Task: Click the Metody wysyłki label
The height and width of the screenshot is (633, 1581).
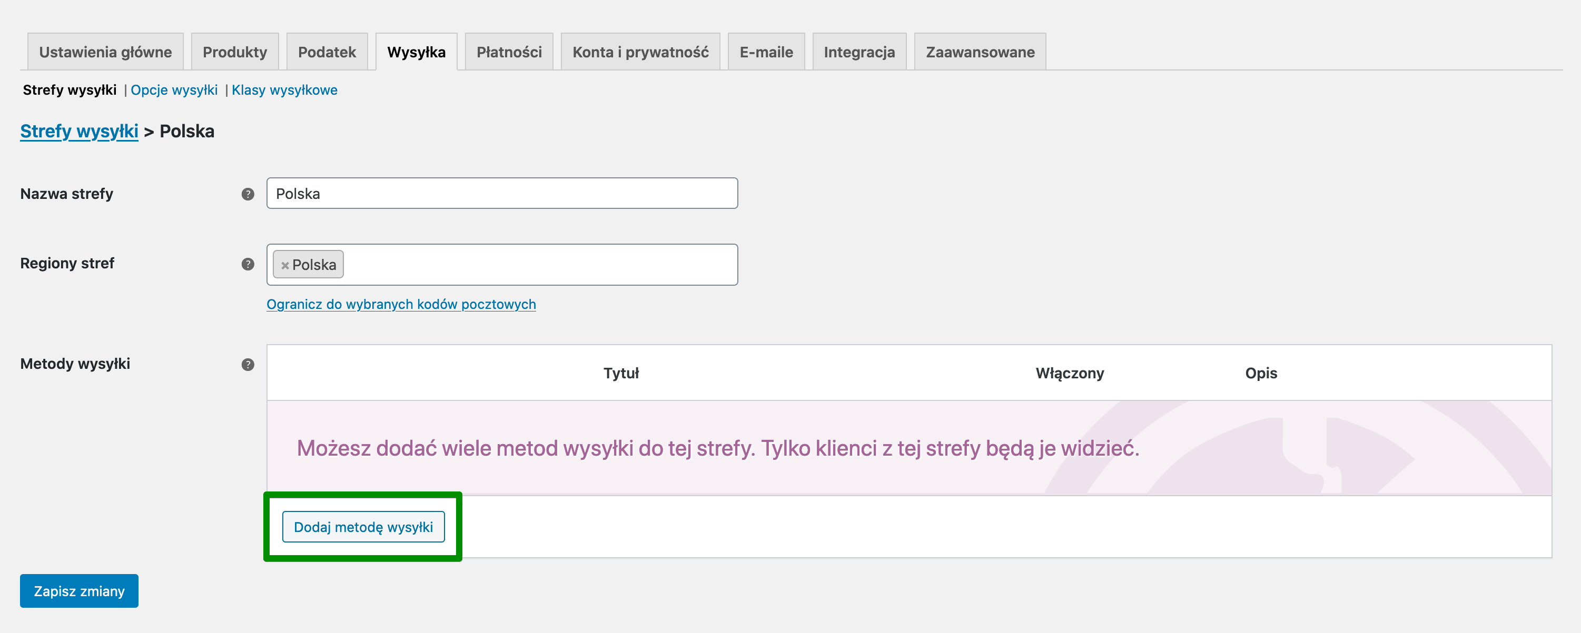Action: coord(75,364)
